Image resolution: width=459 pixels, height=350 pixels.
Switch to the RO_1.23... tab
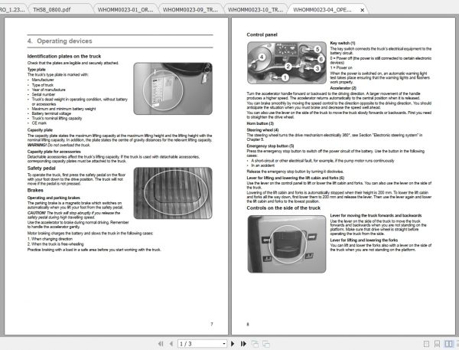(12, 10)
